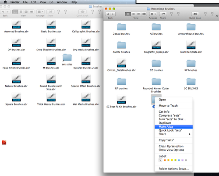Screen dimensions: 219x176
Task: Select SC Sept PL Kit brushes.abr file
Action: [x=121, y=100]
